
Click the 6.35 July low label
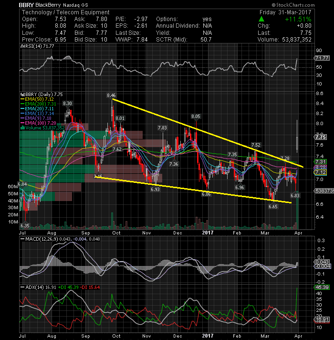(x=25, y=226)
